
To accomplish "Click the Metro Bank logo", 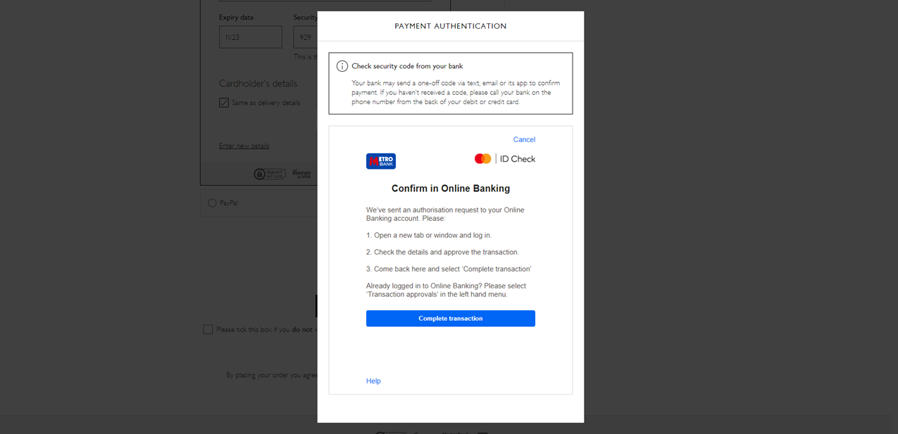I will 380,161.
